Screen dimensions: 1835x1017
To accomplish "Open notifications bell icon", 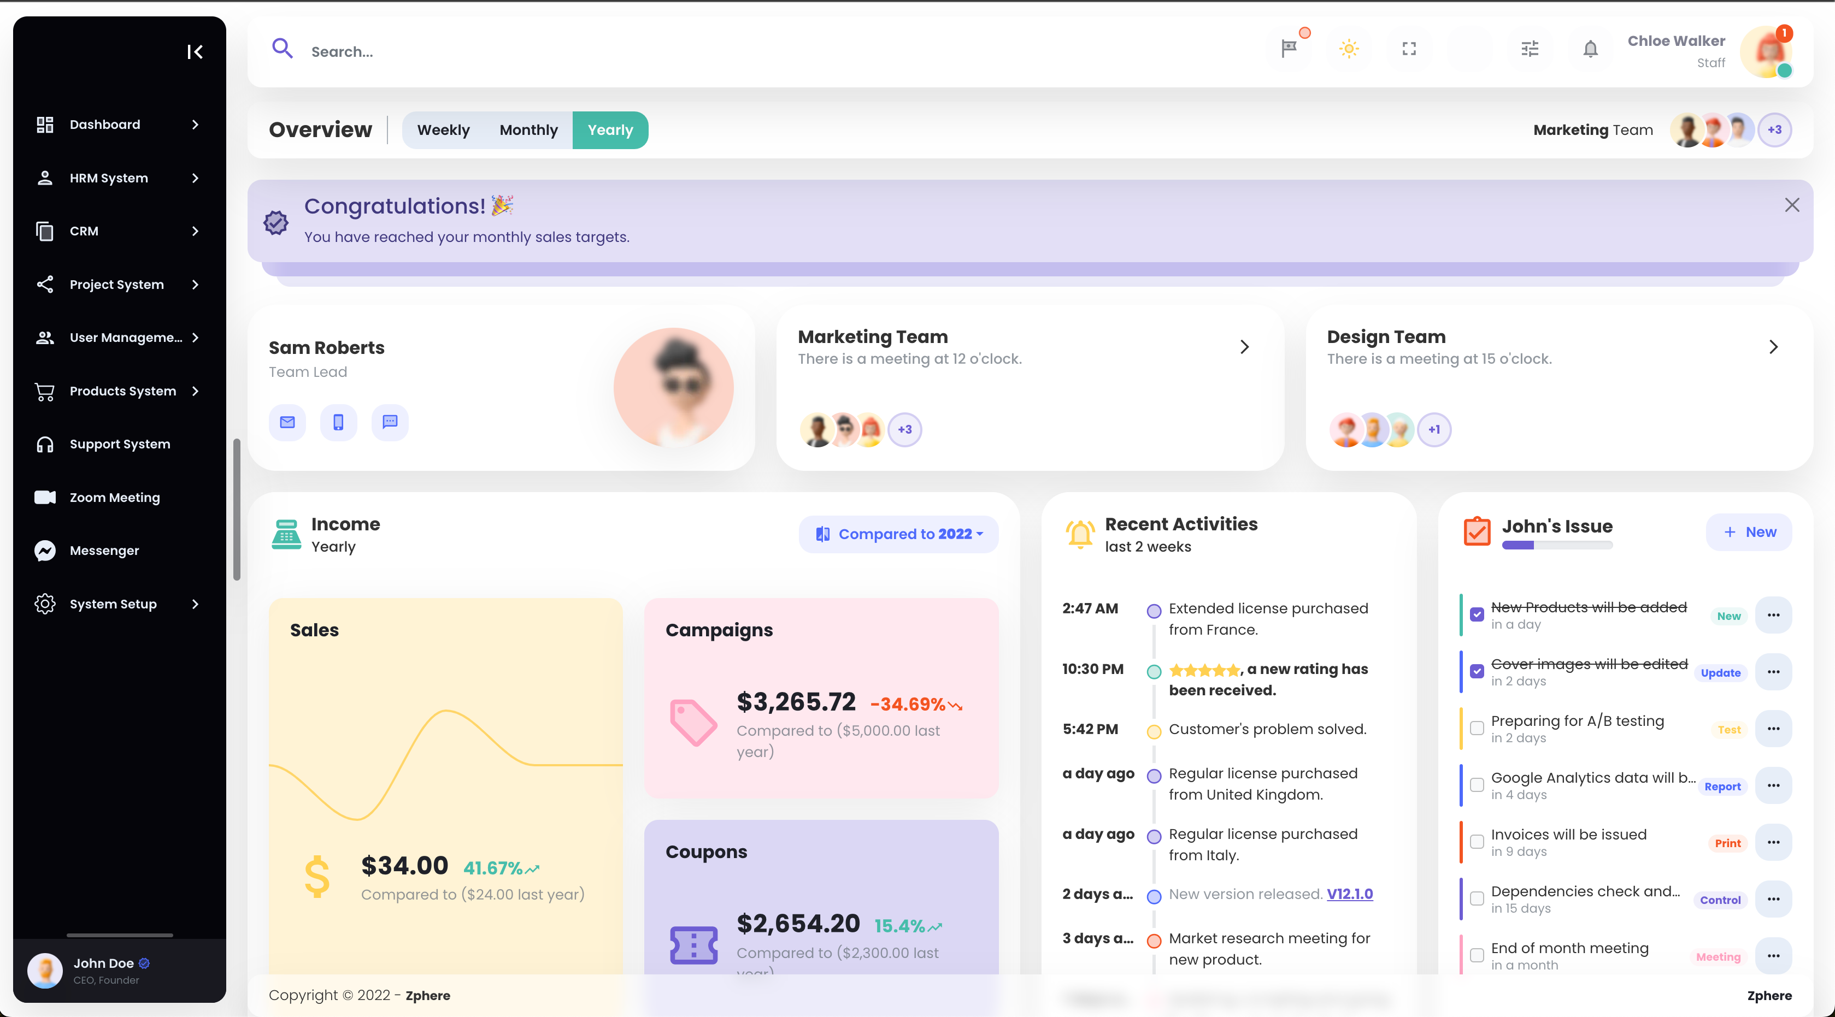I will 1590,49.
